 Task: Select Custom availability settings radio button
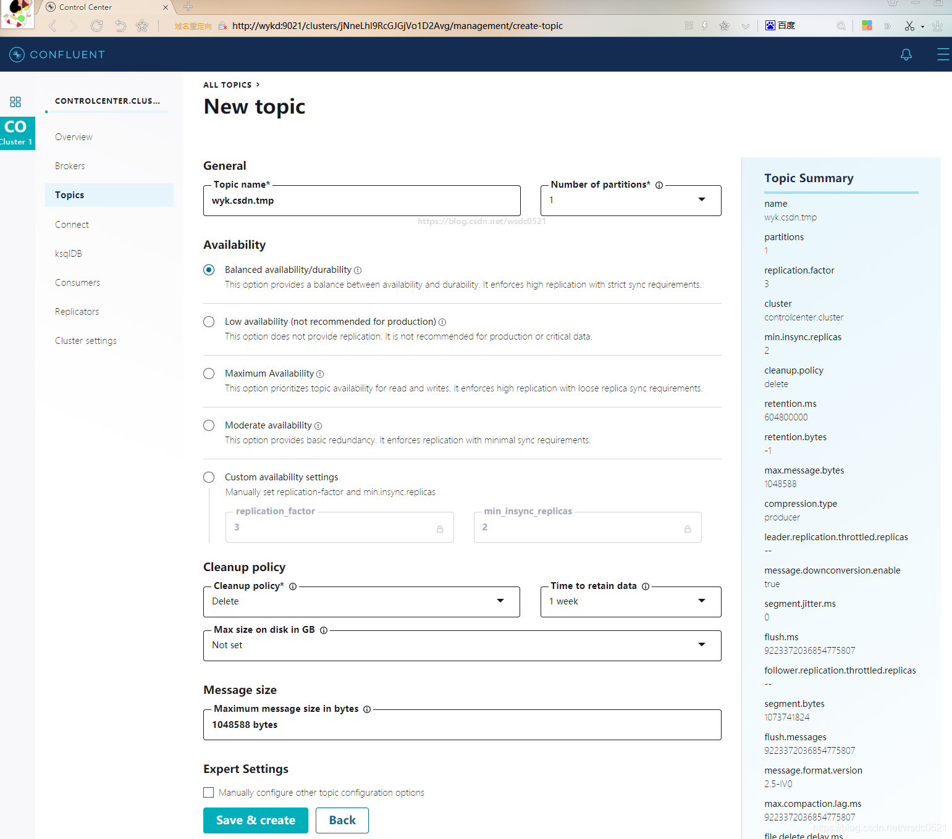209,477
